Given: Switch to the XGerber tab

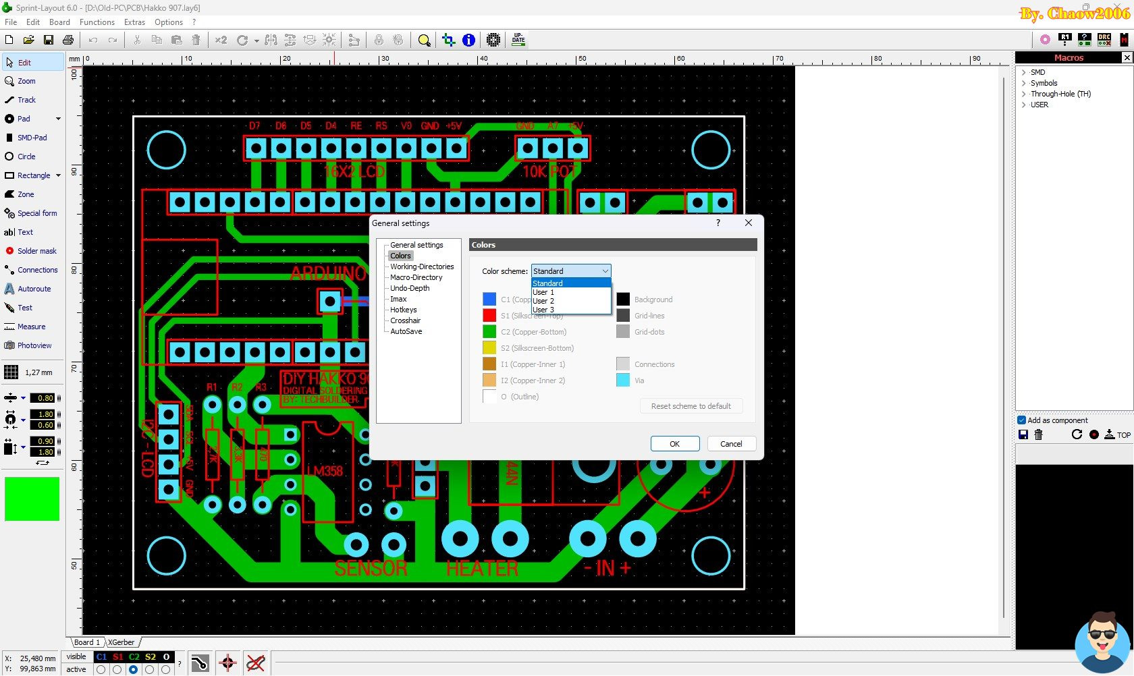Looking at the screenshot, I should 122,642.
